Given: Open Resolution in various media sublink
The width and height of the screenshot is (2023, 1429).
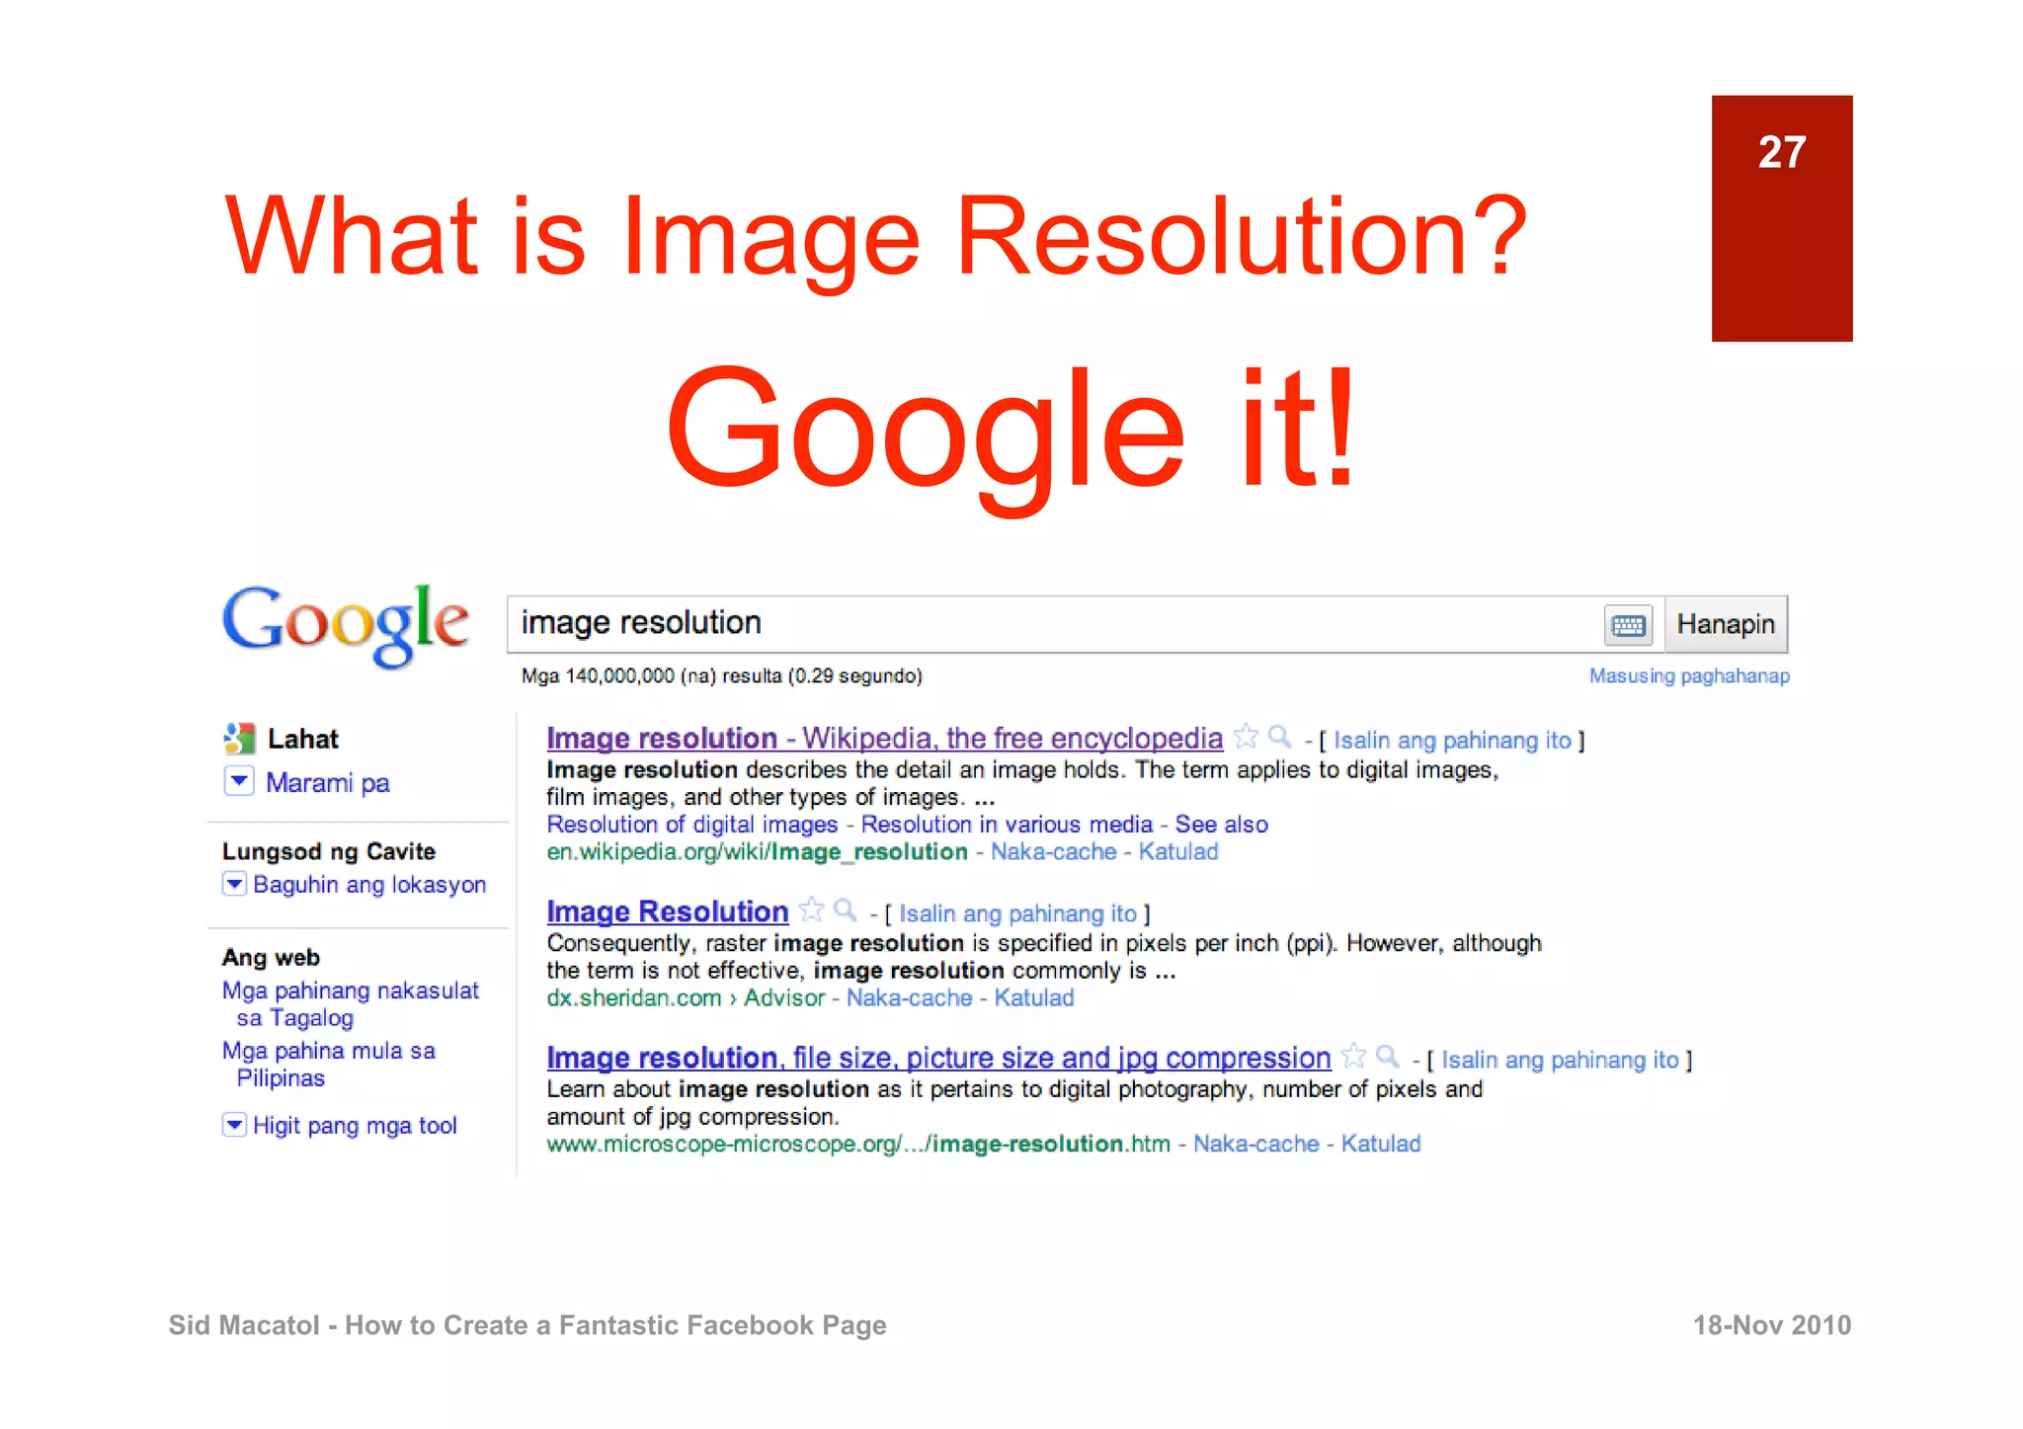Looking at the screenshot, I should click(x=1007, y=824).
